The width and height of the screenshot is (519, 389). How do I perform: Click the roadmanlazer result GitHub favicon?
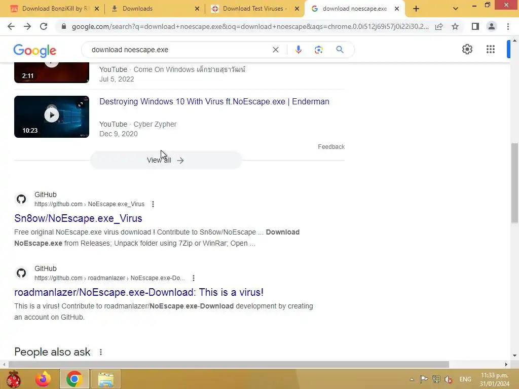click(x=21, y=273)
